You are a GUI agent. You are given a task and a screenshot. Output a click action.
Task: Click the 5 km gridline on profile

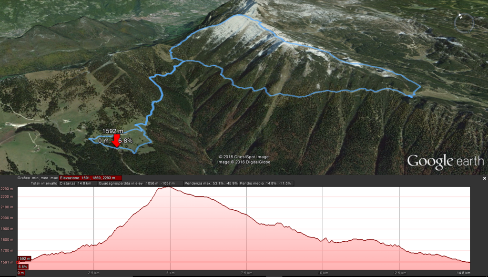pyautogui.click(x=170, y=228)
